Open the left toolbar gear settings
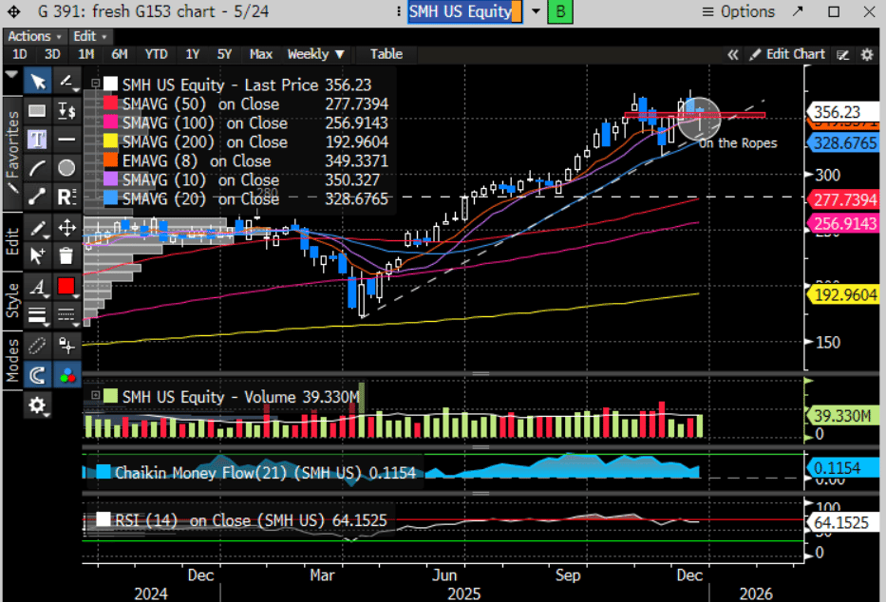 (x=38, y=405)
